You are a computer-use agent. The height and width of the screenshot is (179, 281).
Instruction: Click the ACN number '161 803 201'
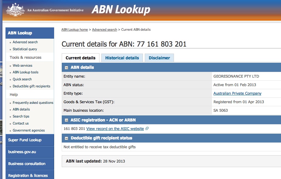click(x=74, y=128)
